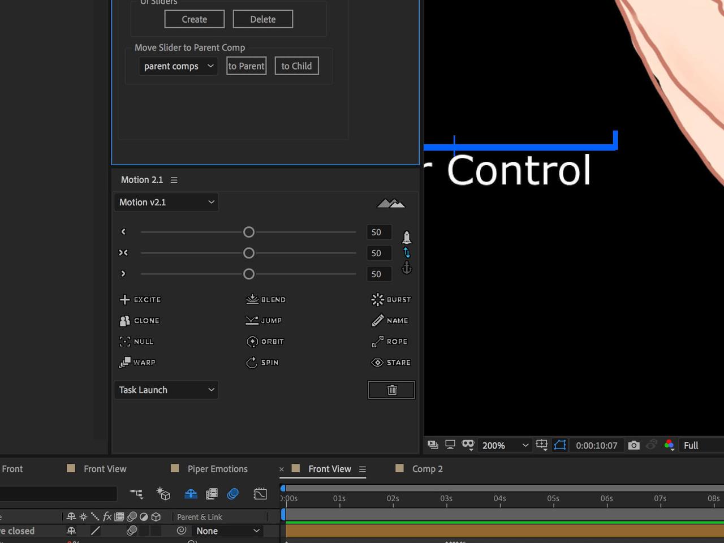Toggle the Motion Blur enable switch in timeline
This screenshot has width=724, height=543.
click(x=232, y=494)
